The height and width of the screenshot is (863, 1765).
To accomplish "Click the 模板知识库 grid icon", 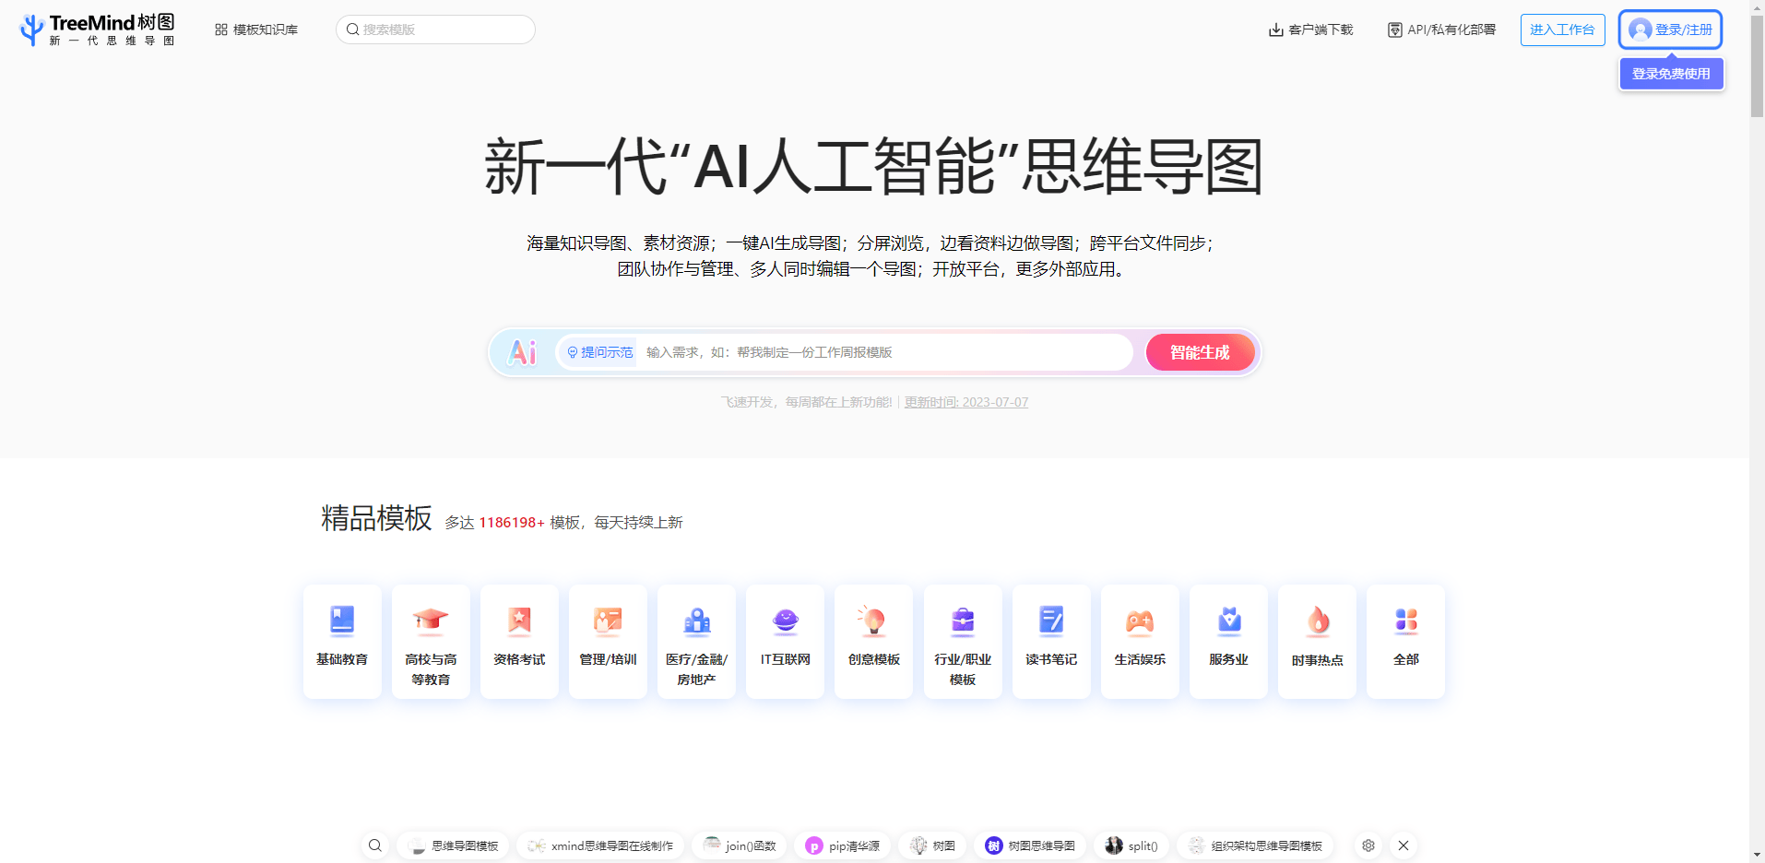I will 220,29.
